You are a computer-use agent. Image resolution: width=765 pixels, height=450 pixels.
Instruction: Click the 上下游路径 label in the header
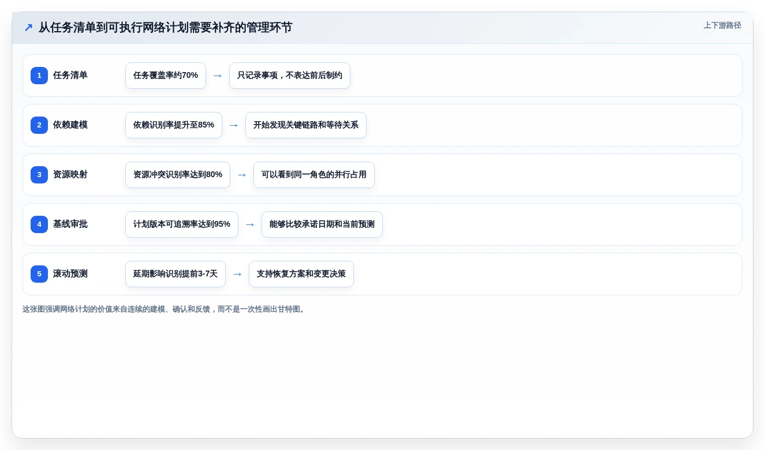point(722,25)
